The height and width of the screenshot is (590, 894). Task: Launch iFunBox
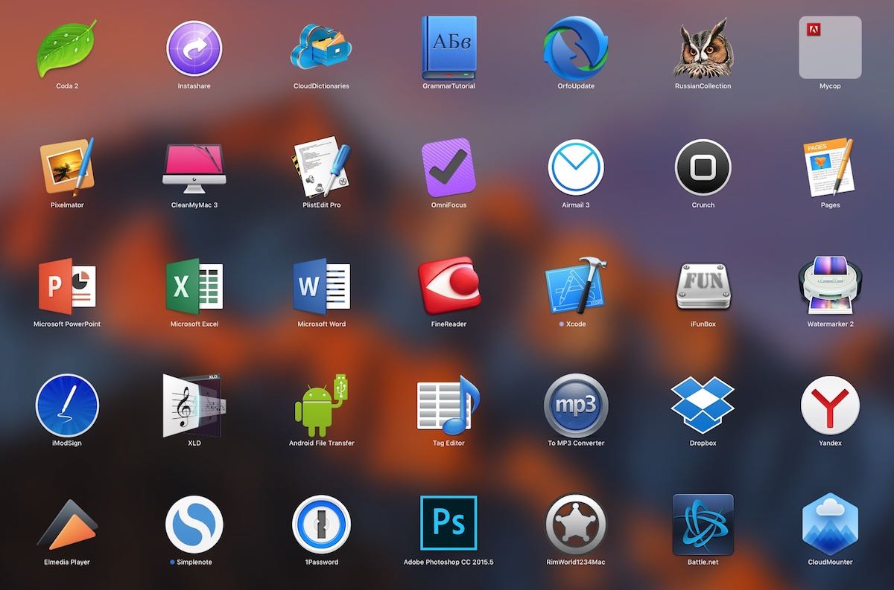[703, 286]
